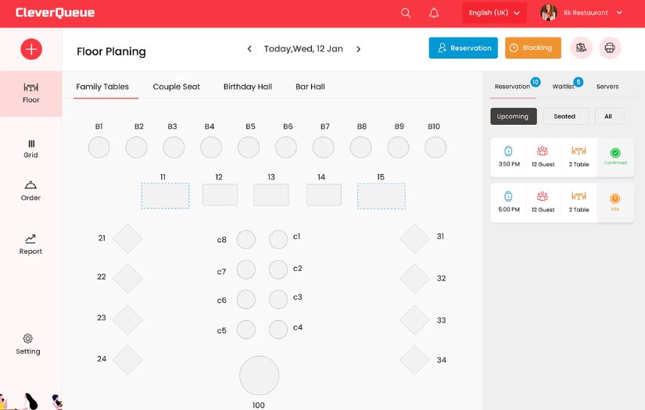Screen dimensions: 645x410
Task: Filter by Upcoming reservations
Action: (514, 116)
